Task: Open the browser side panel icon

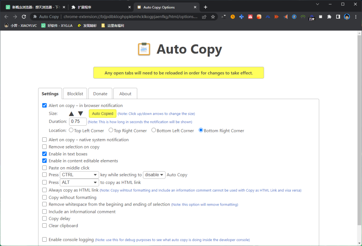Action: pos(338,17)
